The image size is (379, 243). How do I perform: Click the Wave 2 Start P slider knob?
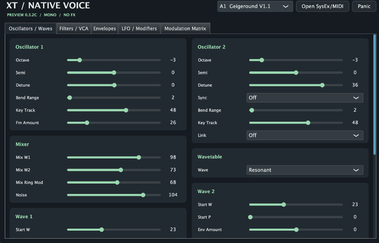(251, 217)
